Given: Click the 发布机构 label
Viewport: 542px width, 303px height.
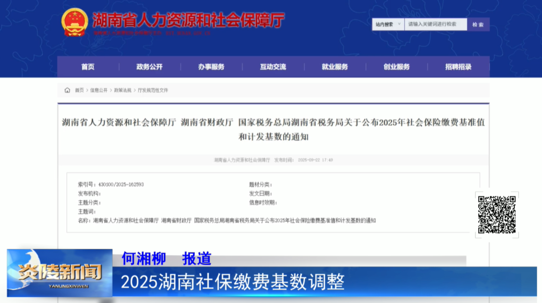Looking at the screenshot, I should click(89, 194).
